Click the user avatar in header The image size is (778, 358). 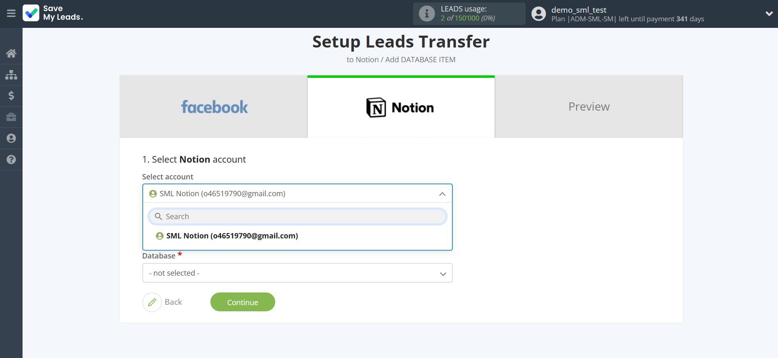pyautogui.click(x=538, y=14)
